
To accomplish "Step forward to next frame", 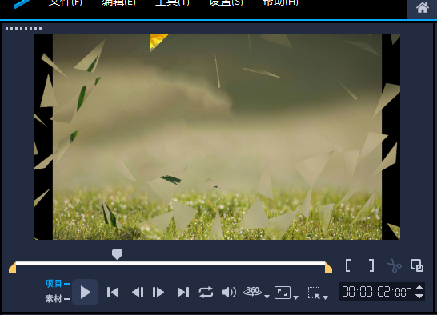I will [x=158, y=293].
